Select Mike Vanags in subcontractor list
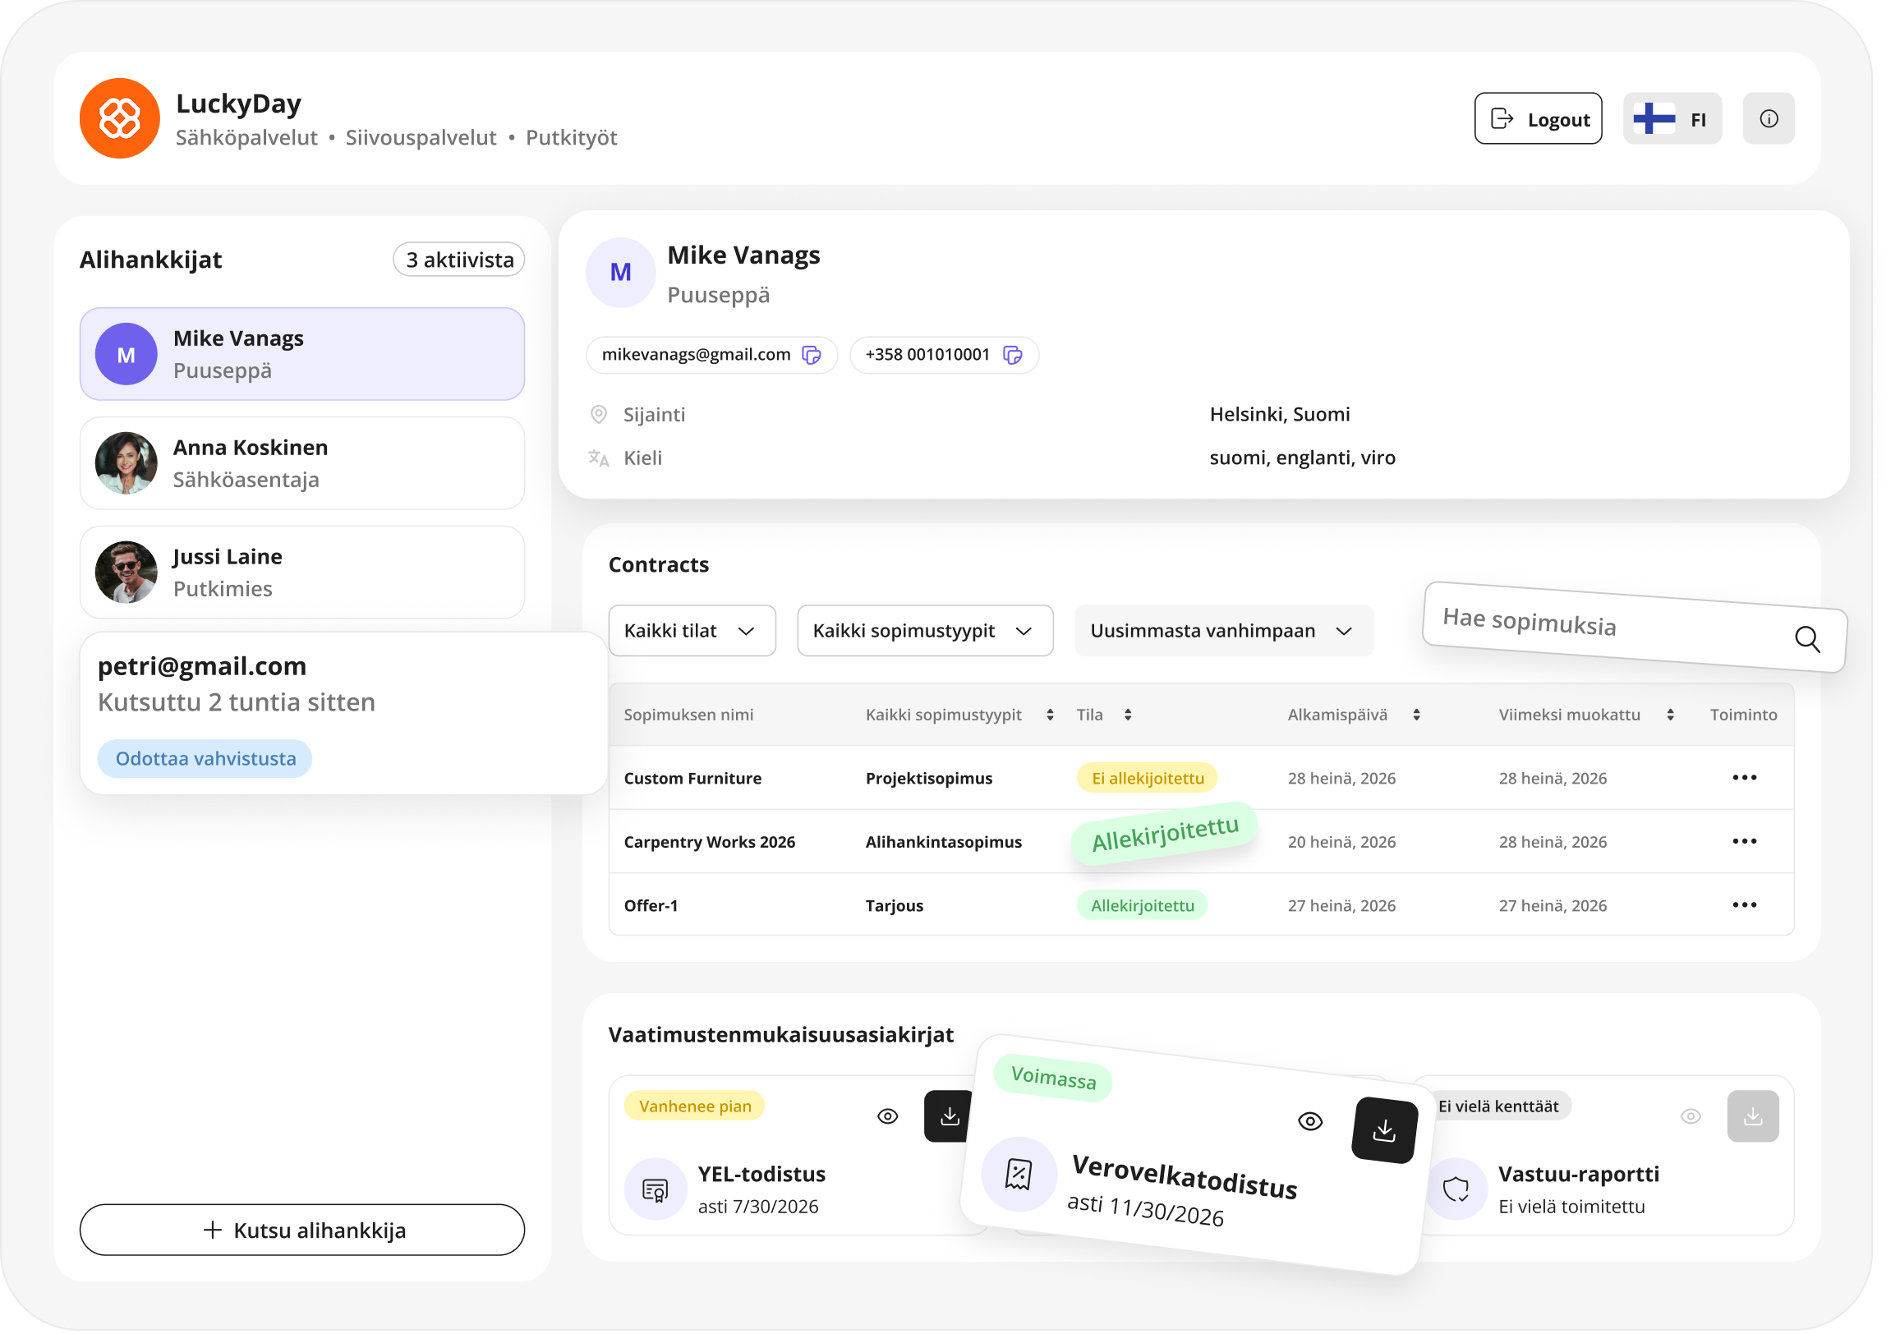 [x=303, y=355]
